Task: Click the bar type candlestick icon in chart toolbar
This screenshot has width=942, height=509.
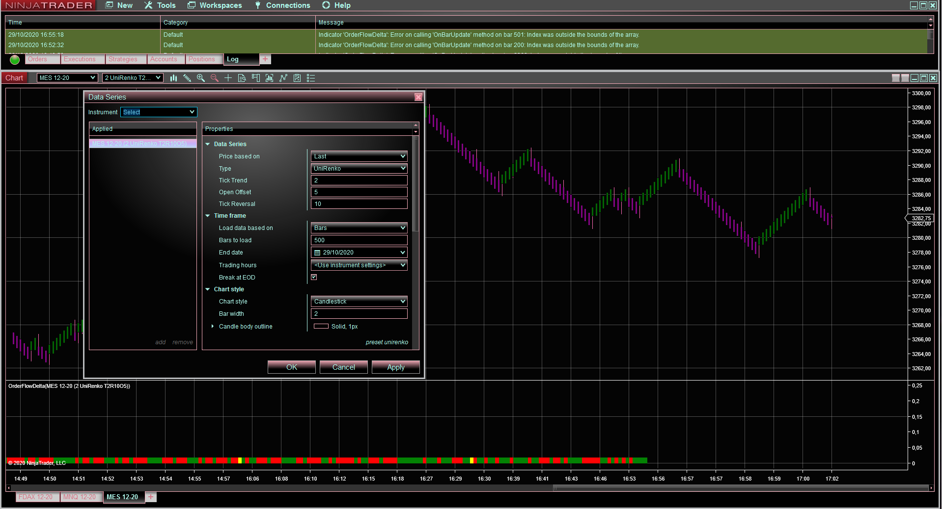Action: click(173, 78)
